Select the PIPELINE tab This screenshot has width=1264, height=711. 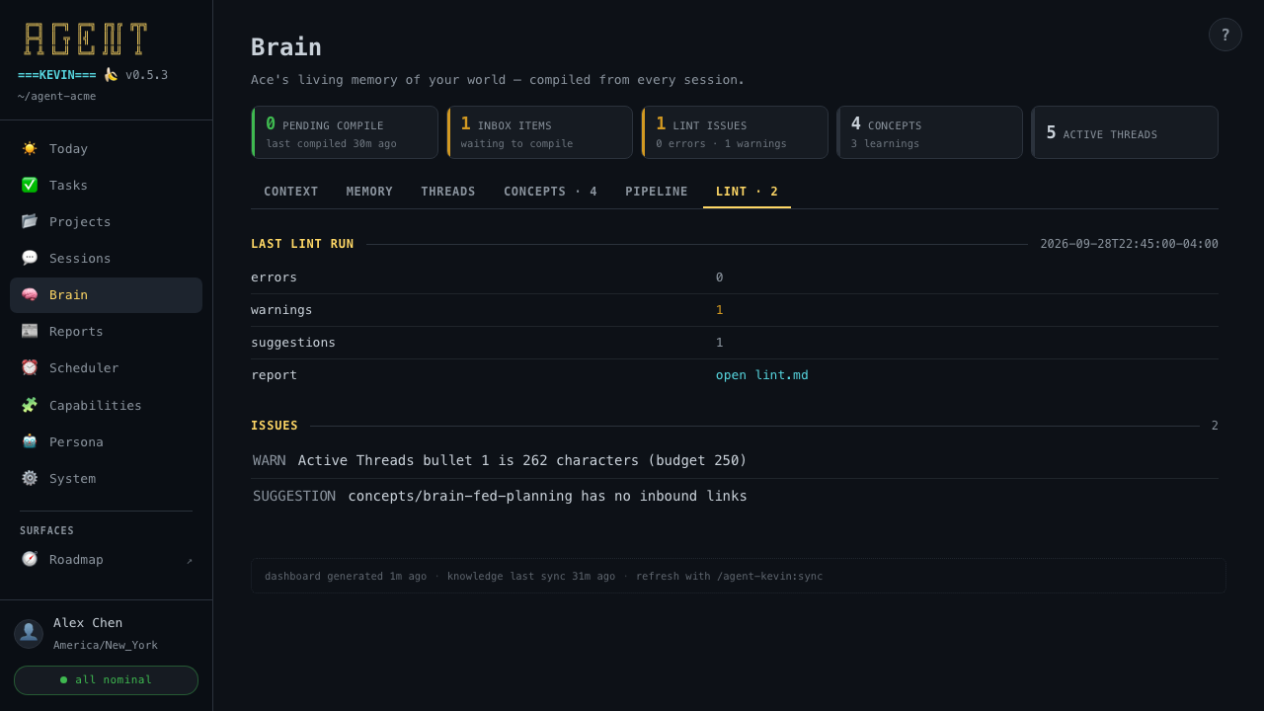(x=657, y=192)
